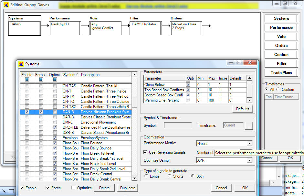Toggle Opti checkbox for Warning Line Percent
Image resolution: width=304 pixels, height=196 pixels.
pyautogui.click(x=188, y=100)
